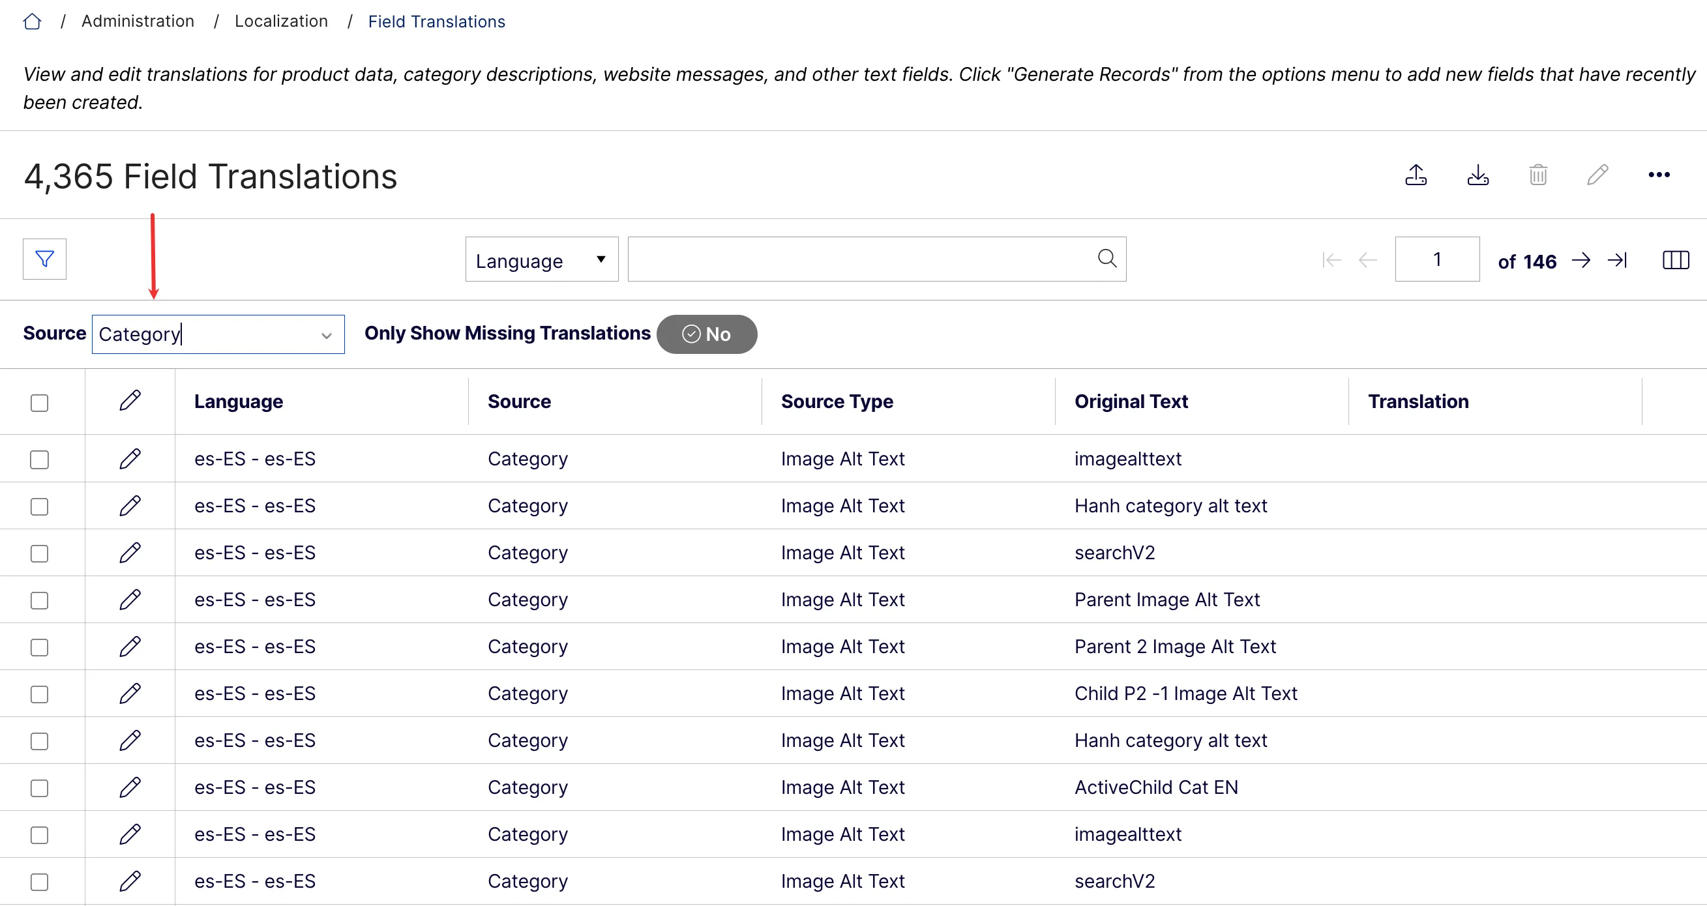Image resolution: width=1707 pixels, height=906 pixels.
Task: Open the Language search-field dropdown
Action: click(x=541, y=259)
